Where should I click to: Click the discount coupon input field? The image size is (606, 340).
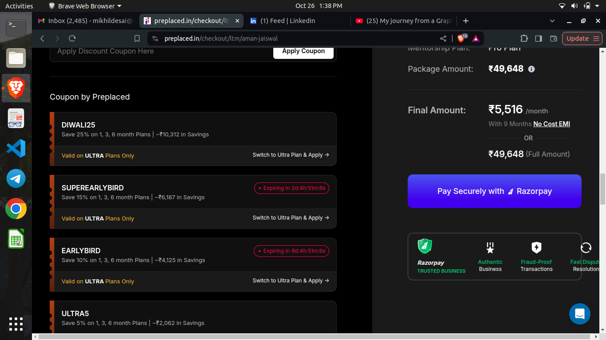point(160,51)
